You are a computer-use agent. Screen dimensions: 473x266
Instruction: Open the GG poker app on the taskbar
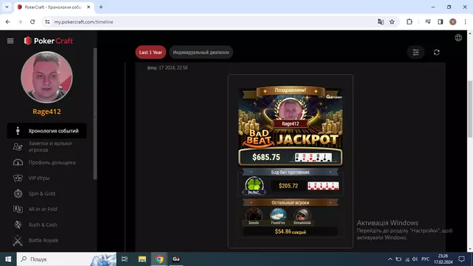tap(176, 259)
